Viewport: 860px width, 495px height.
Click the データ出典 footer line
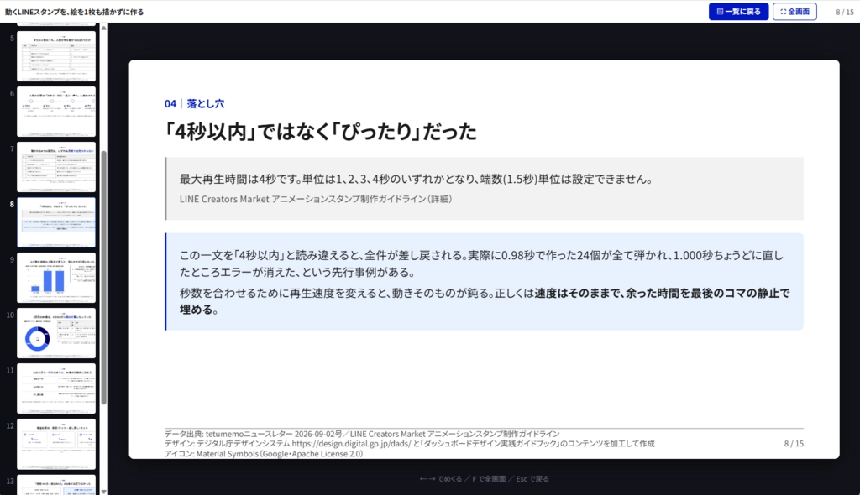362,434
